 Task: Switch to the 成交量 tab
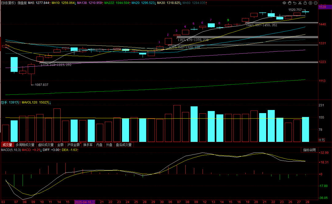(7, 145)
